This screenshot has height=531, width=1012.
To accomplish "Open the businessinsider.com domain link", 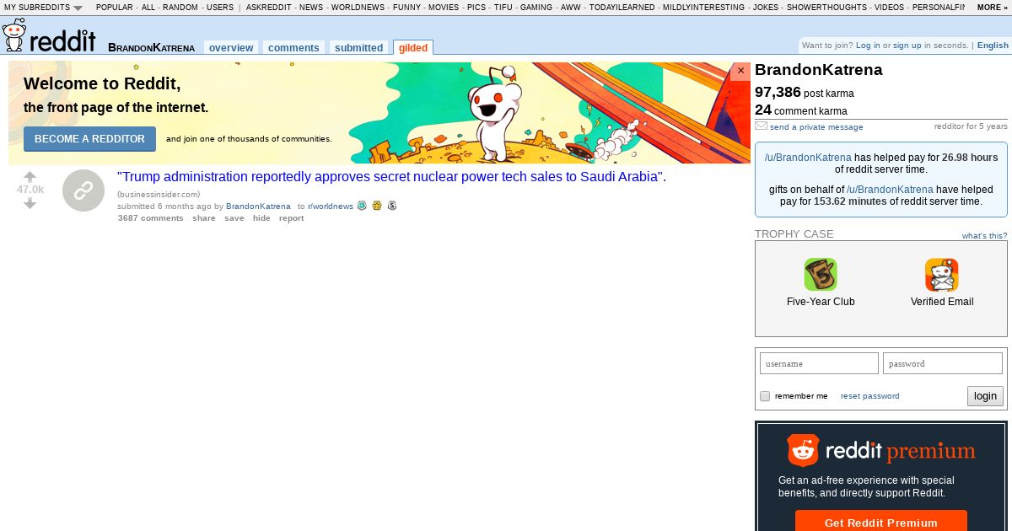I will (x=159, y=195).
